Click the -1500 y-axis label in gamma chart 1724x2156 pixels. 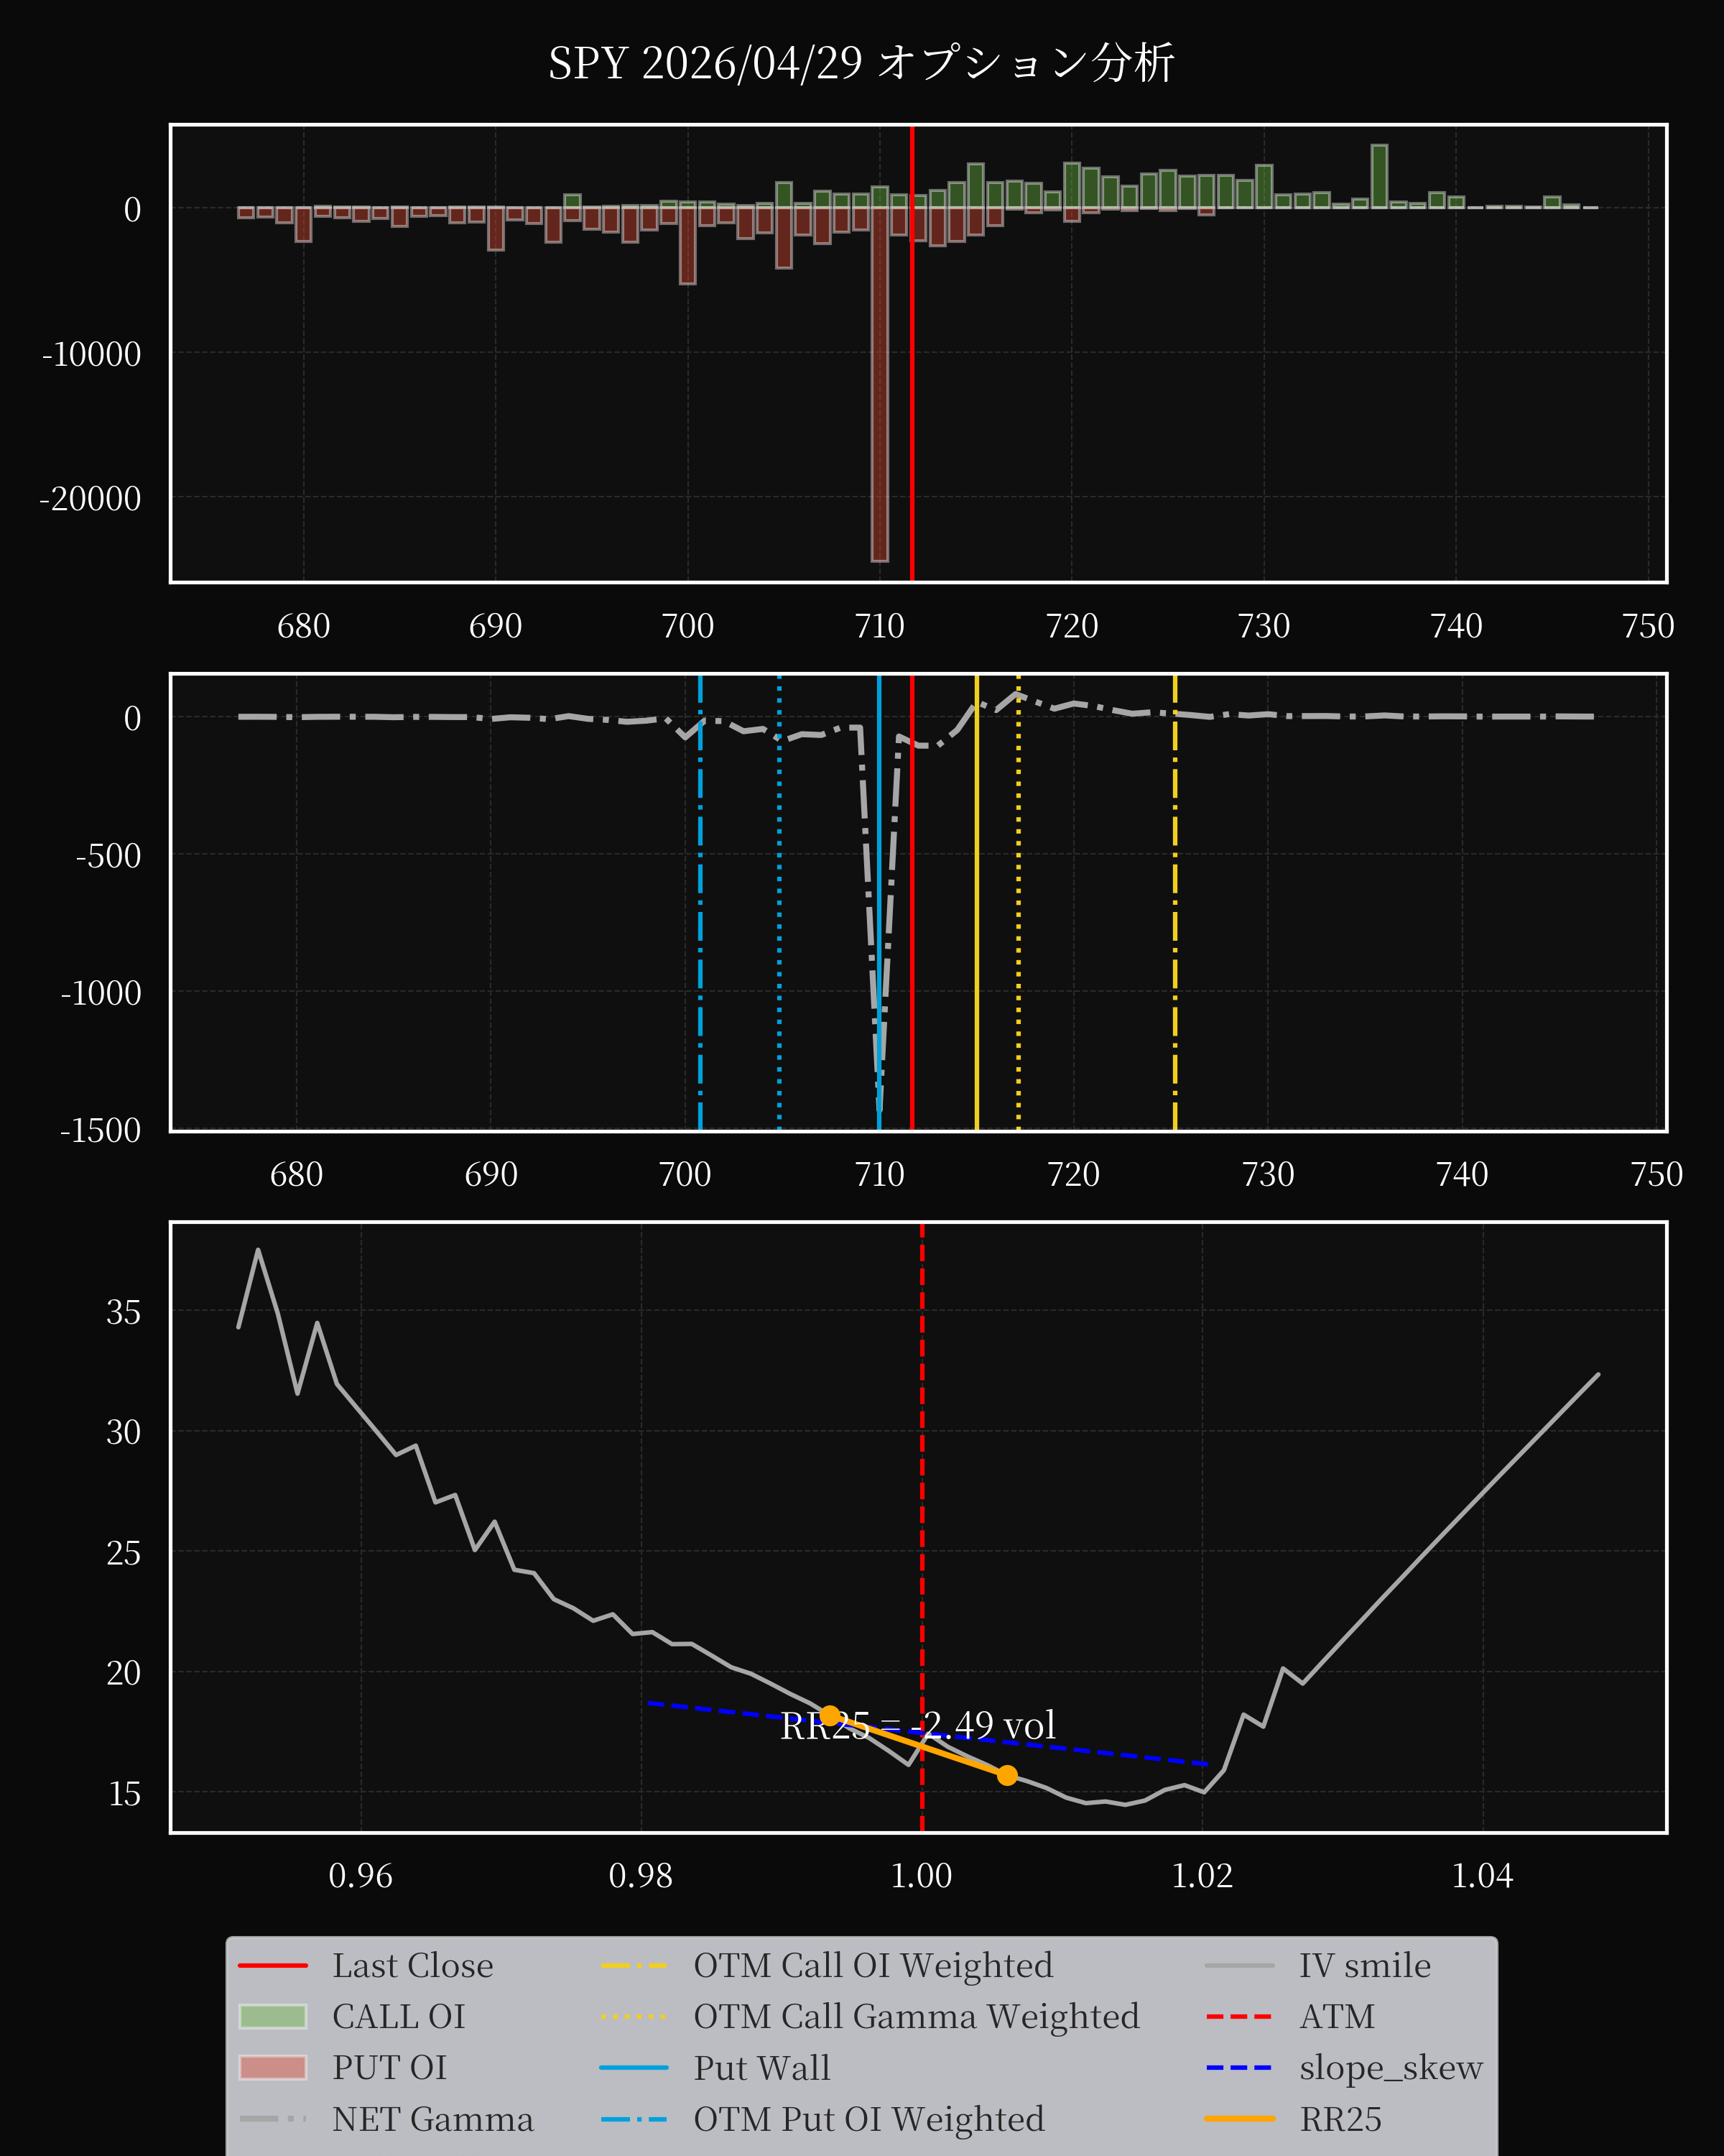click(100, 1130)
